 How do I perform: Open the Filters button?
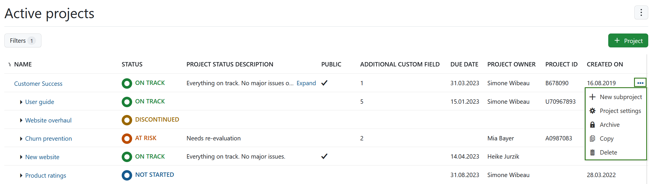point(23,41)
